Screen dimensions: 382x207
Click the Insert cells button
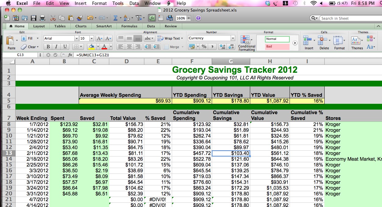309,43
